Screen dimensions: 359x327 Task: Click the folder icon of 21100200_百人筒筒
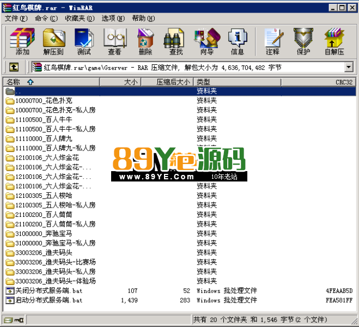(10, 215)
